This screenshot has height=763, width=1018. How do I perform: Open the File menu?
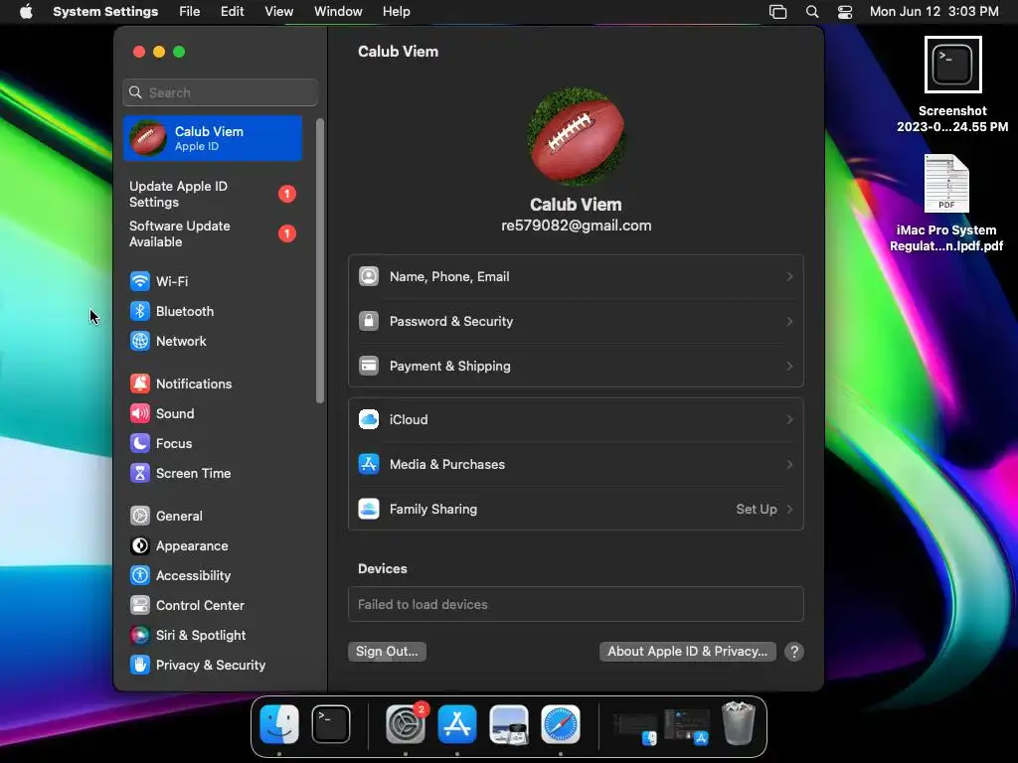pyautogui.click(x=190, y=12)
